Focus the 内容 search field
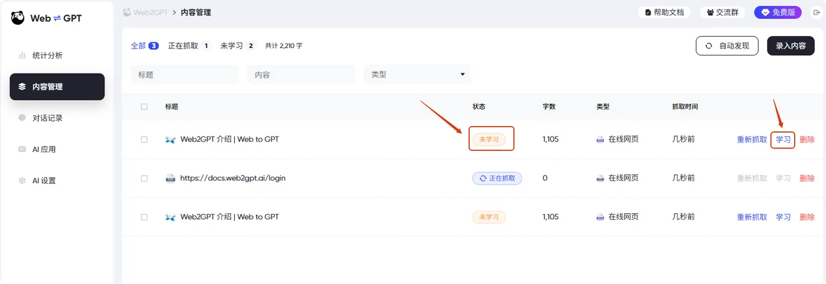Viewport: 826px width, 284px height. point(301,74)
